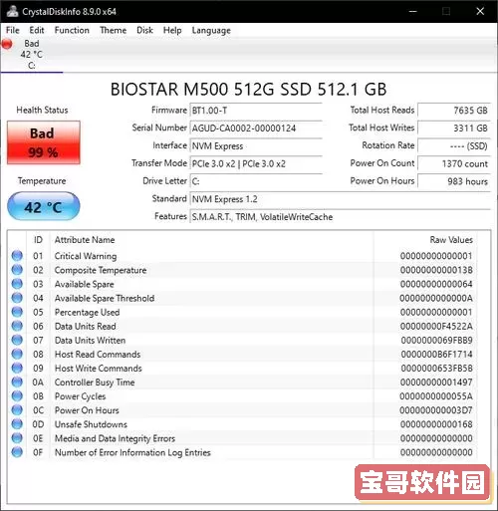This screenshot has width=498, height=511.
Task: Open the Theme menu
Action: [x=113, y=30]
